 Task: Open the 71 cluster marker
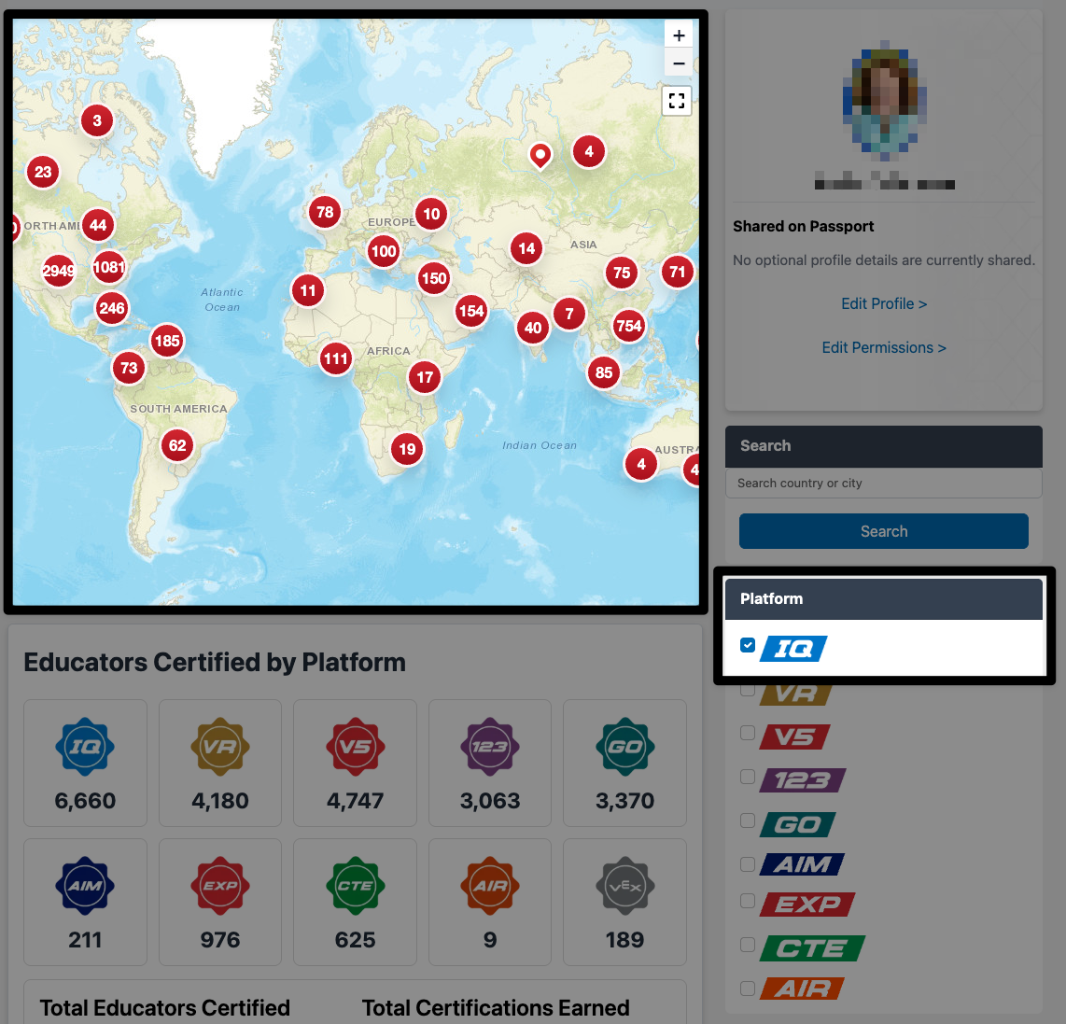coord(677,272)
